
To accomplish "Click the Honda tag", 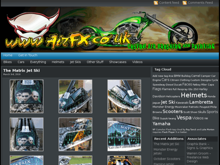I will 211,97.
